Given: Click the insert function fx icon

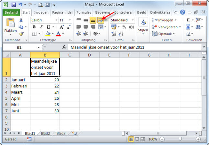Looking at the screenshot, I should click(64, 47).
